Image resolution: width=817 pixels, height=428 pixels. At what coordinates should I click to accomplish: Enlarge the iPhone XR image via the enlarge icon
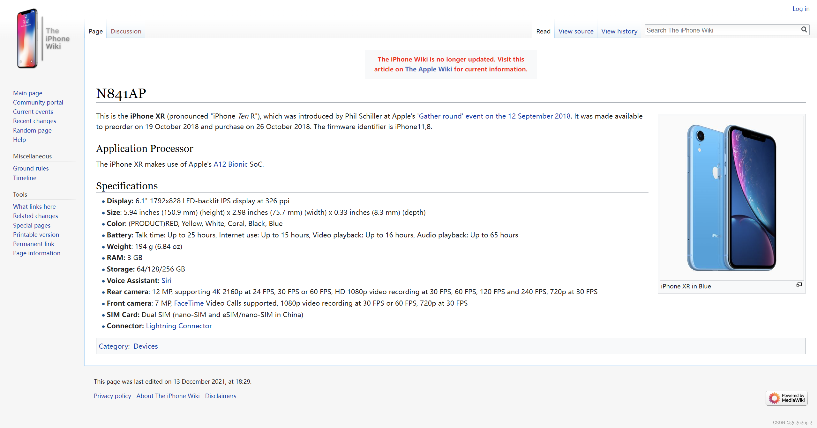click(799, 285)
